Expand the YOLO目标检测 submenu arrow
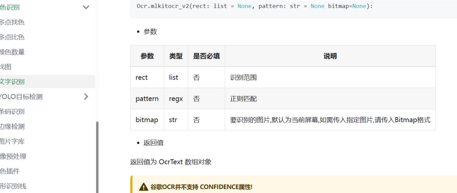 (x=86, y=96)
